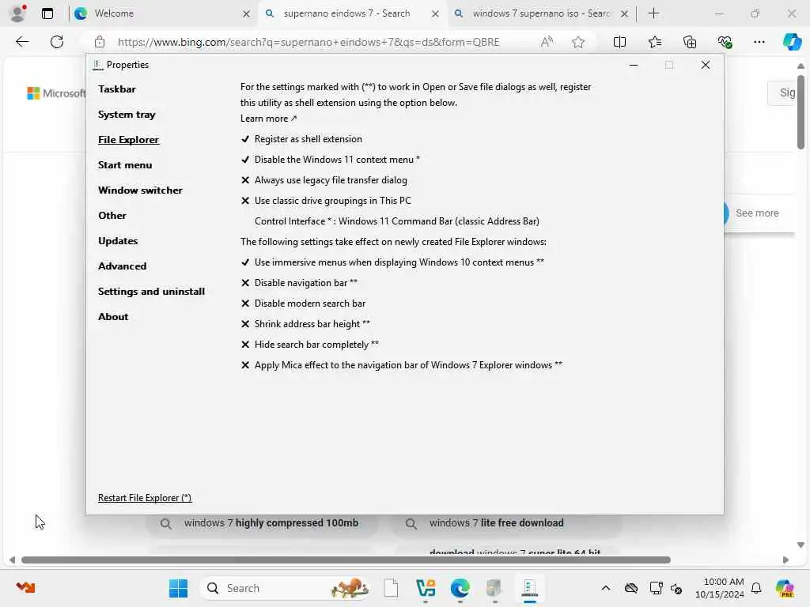The width and height of the screenshot is (810, 607).
Task: Open the Collections icon in Edge toolbar
Action: pyautogui.click(x=690, y=42)
